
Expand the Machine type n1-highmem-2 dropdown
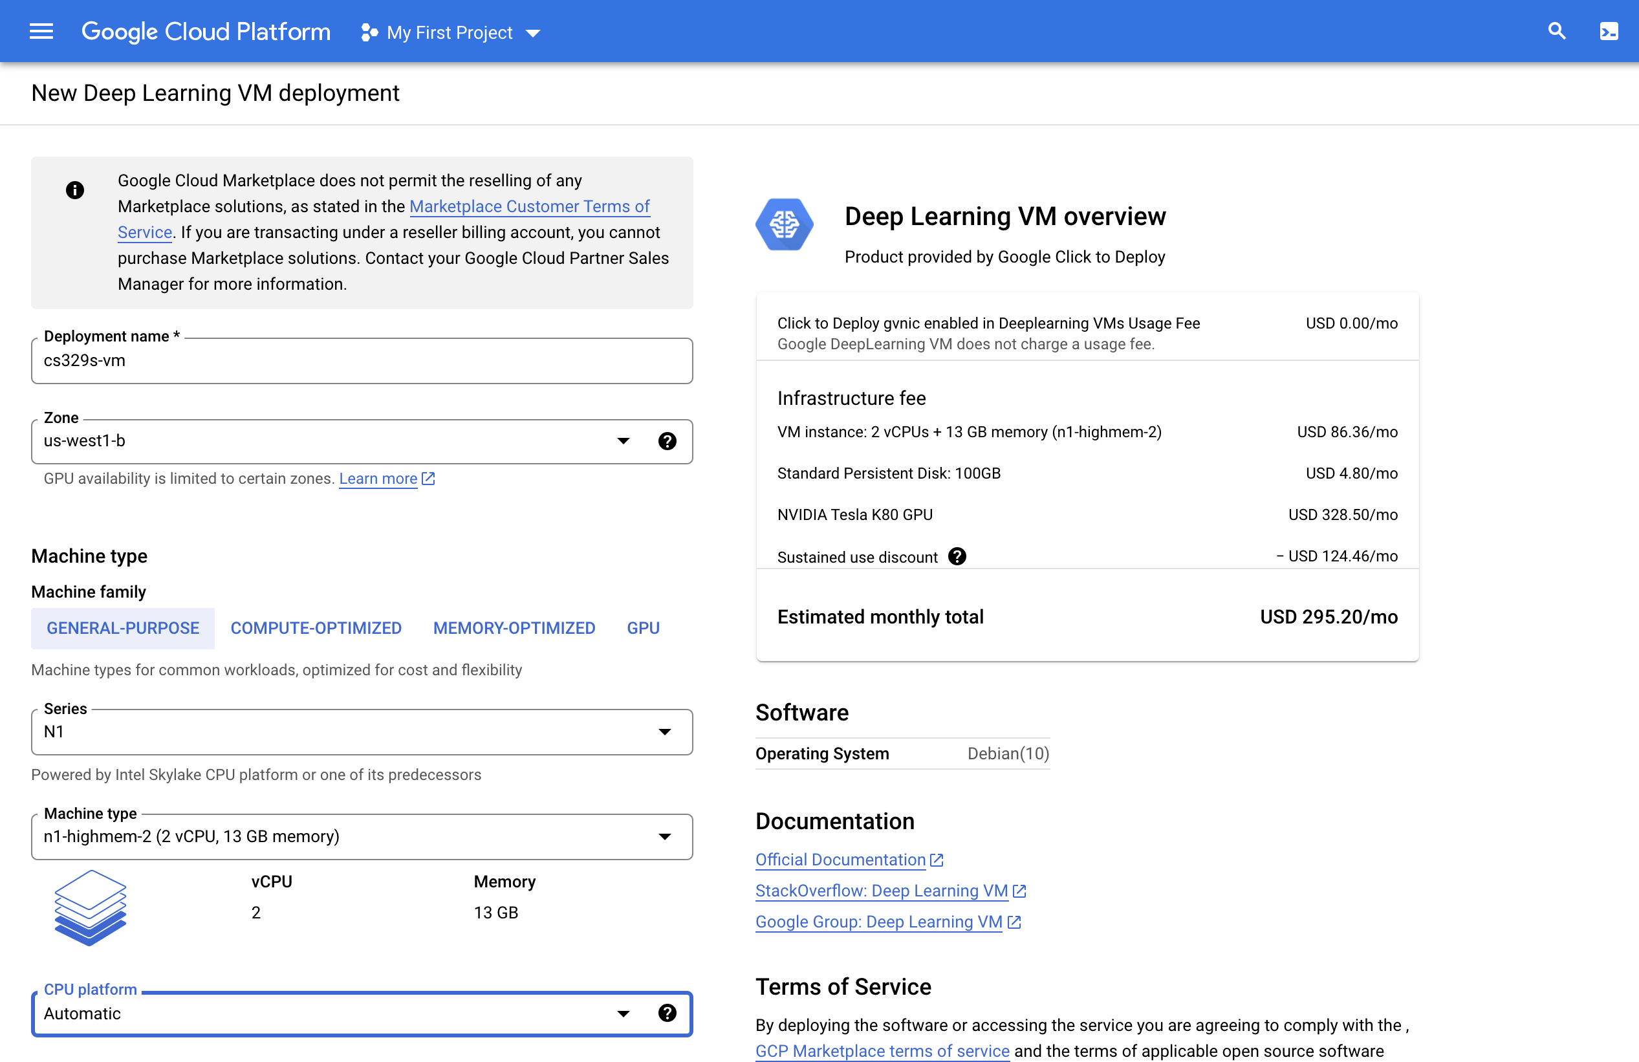click(x=664, y=837)
